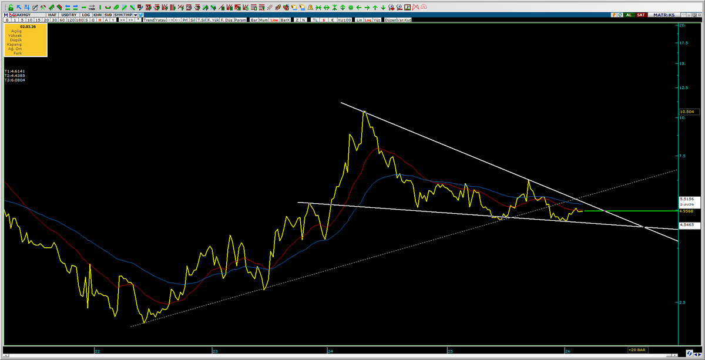Click the Trend button
The image size is (705, 360).
pyautogui.click(x=149, y=20)
